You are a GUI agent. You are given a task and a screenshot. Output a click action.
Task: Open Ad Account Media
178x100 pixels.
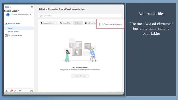tap(15, 36)
